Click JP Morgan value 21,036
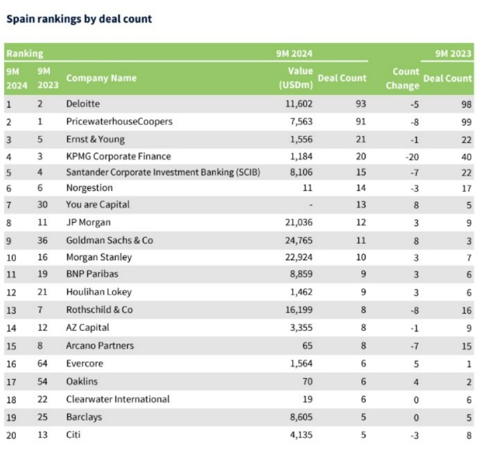482x449 pixels. [299, 223]
